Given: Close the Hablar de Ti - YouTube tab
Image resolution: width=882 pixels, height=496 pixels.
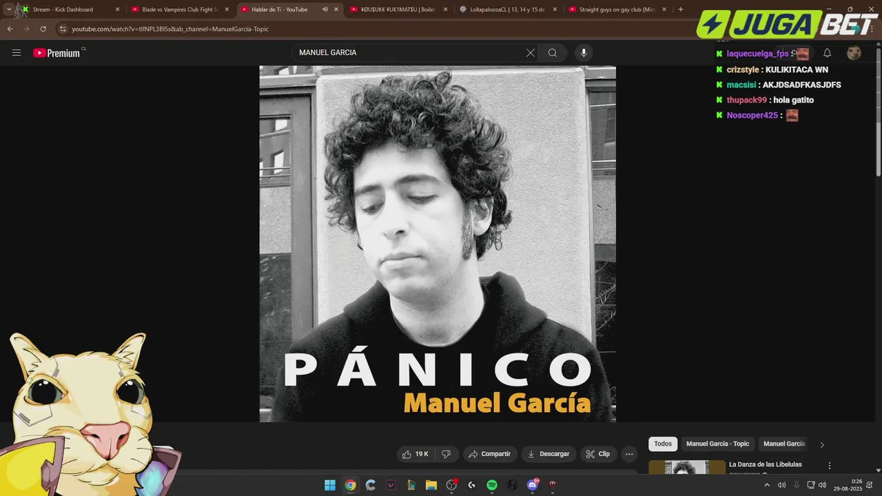Looking at the screenshot, I should pos(336,10).
